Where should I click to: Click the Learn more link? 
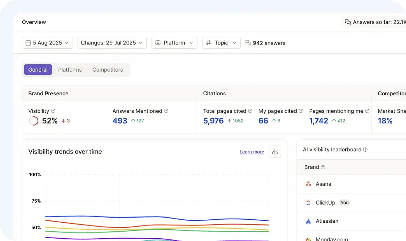(252, 152)
